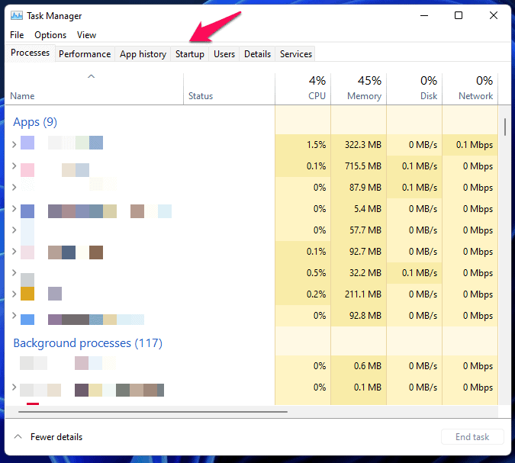The height and width of the screenshot is (463, 515).
Task: Expand the app row using 322.3 MB
Action: [14, 144]
